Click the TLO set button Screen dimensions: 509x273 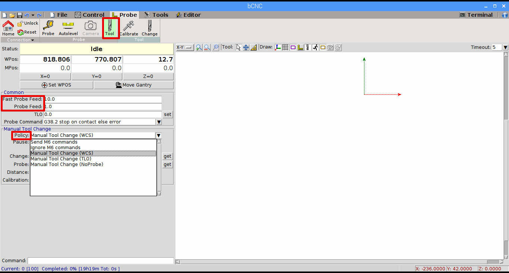coord(168,114)
